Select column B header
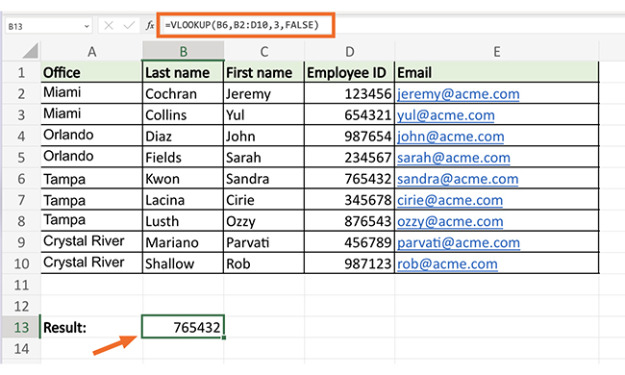 [184, 51]
